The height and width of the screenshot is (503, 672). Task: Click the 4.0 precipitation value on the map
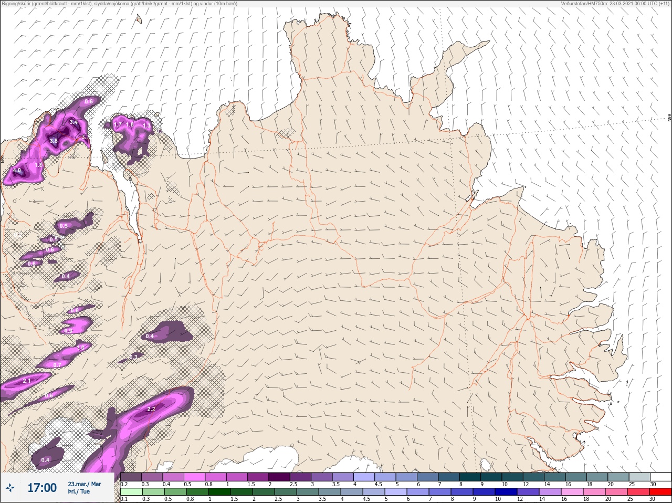(17, 171)
